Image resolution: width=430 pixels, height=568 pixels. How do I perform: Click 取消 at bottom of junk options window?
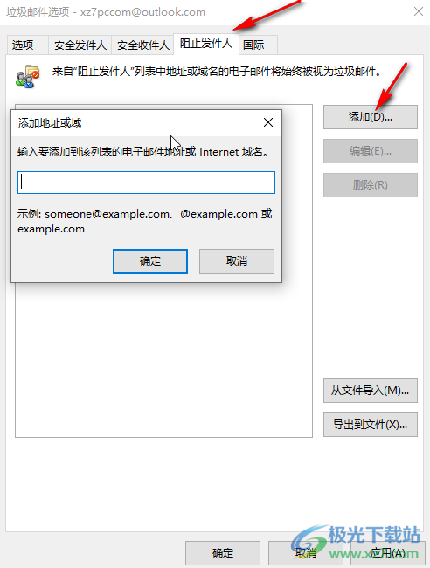tap(305, 553)
